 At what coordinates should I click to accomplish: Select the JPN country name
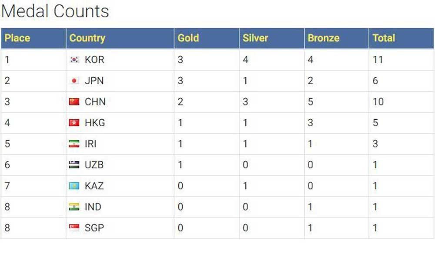pos(94,81)
